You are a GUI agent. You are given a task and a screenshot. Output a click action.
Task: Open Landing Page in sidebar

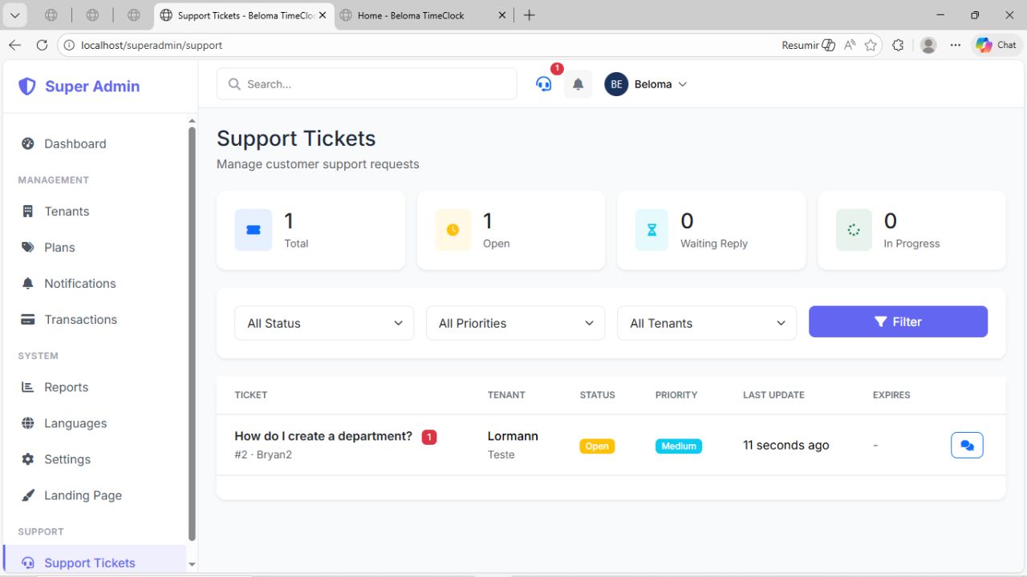83,495
